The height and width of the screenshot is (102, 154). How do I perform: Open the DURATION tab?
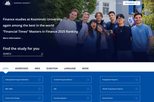pos(52,68)
